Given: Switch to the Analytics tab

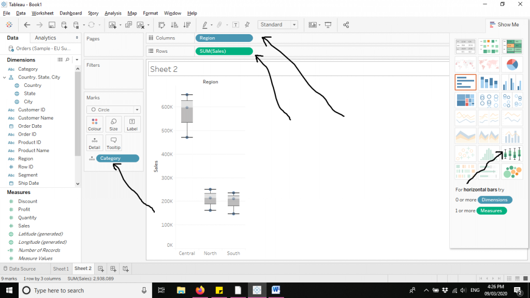Looking at the screenshot, I should pyautogui.click(x=46, y=38).
